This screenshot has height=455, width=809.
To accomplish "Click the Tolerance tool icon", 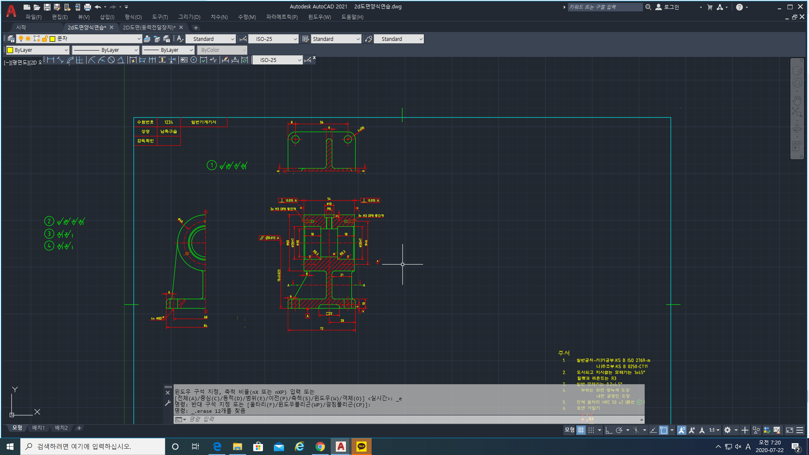I will click(184, 60).
